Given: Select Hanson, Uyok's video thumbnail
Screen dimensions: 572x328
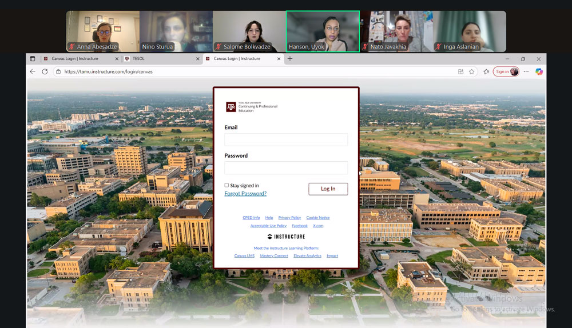Looking at the screenshot, I should pos(323,31).
